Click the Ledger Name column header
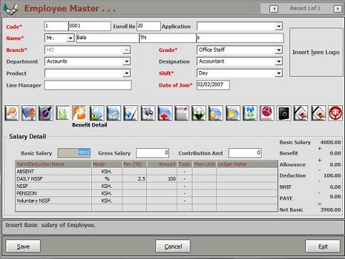345x259 pixels. (247, 164)
